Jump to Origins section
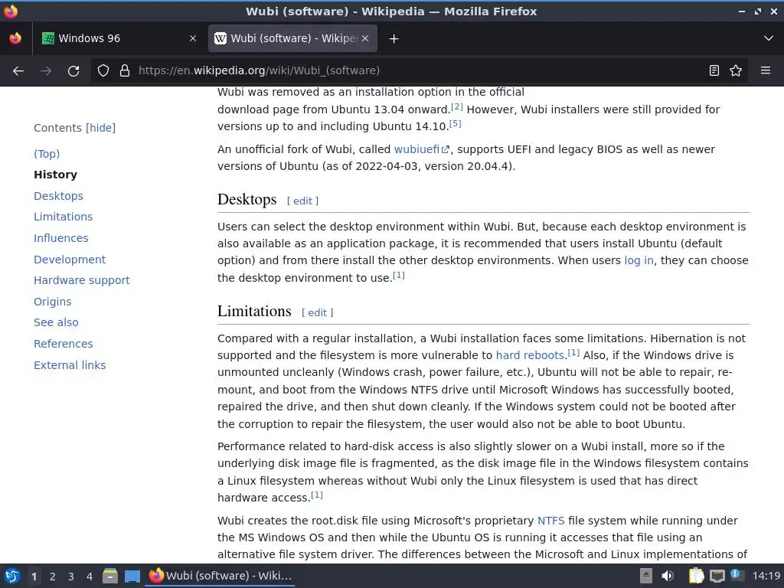Screen dimensions: 784x588 click(x=53, y=302)
